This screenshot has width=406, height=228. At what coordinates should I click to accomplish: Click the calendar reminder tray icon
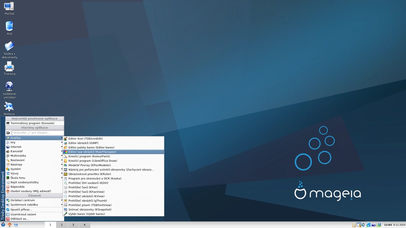click(x=359, y=225)
